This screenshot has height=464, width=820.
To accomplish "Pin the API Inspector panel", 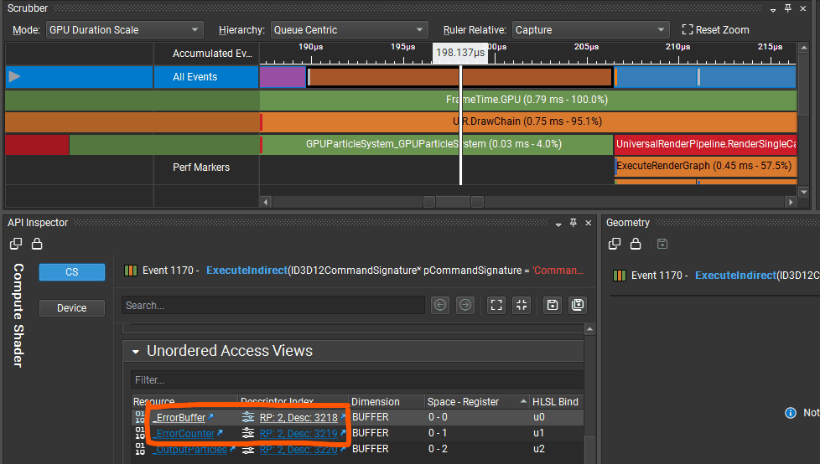I will [x=573, y=223].
